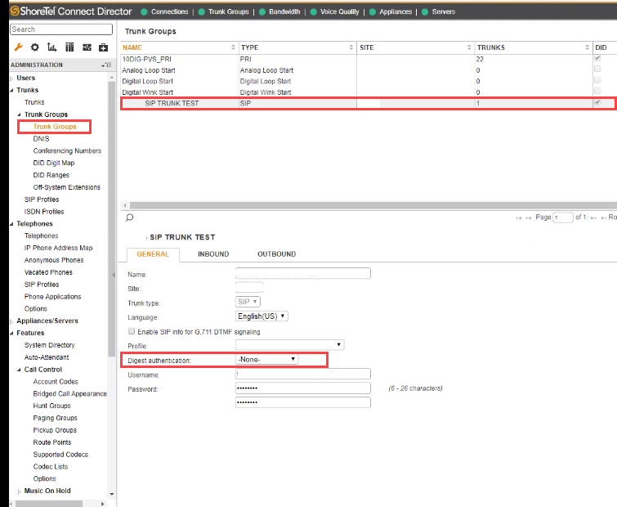This screenshot has width=617, height=507.
Task: Expand the Music On Hold node
Action: tap(19, 491)
